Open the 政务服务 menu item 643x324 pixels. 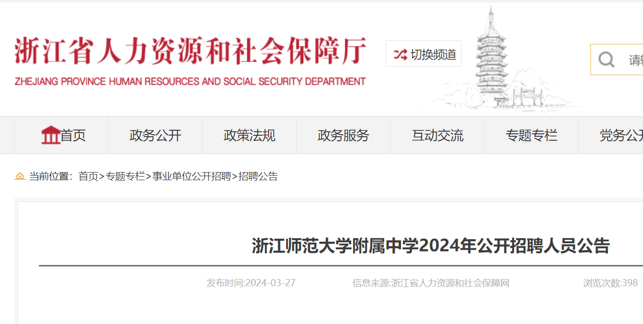tap(343, 135)
